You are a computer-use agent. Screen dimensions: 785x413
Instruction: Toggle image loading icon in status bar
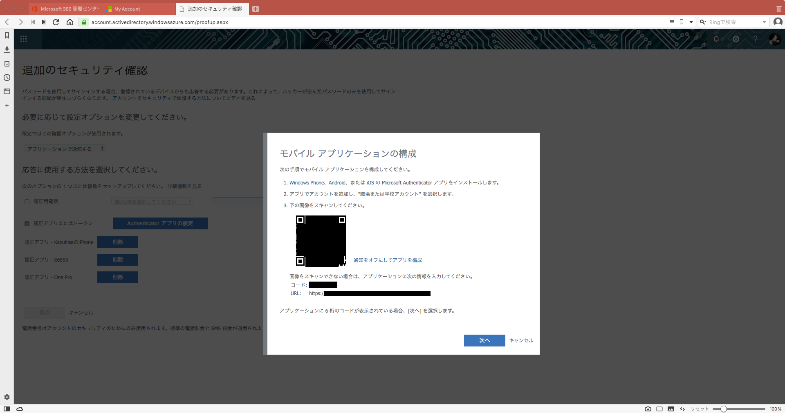[671, 409]
